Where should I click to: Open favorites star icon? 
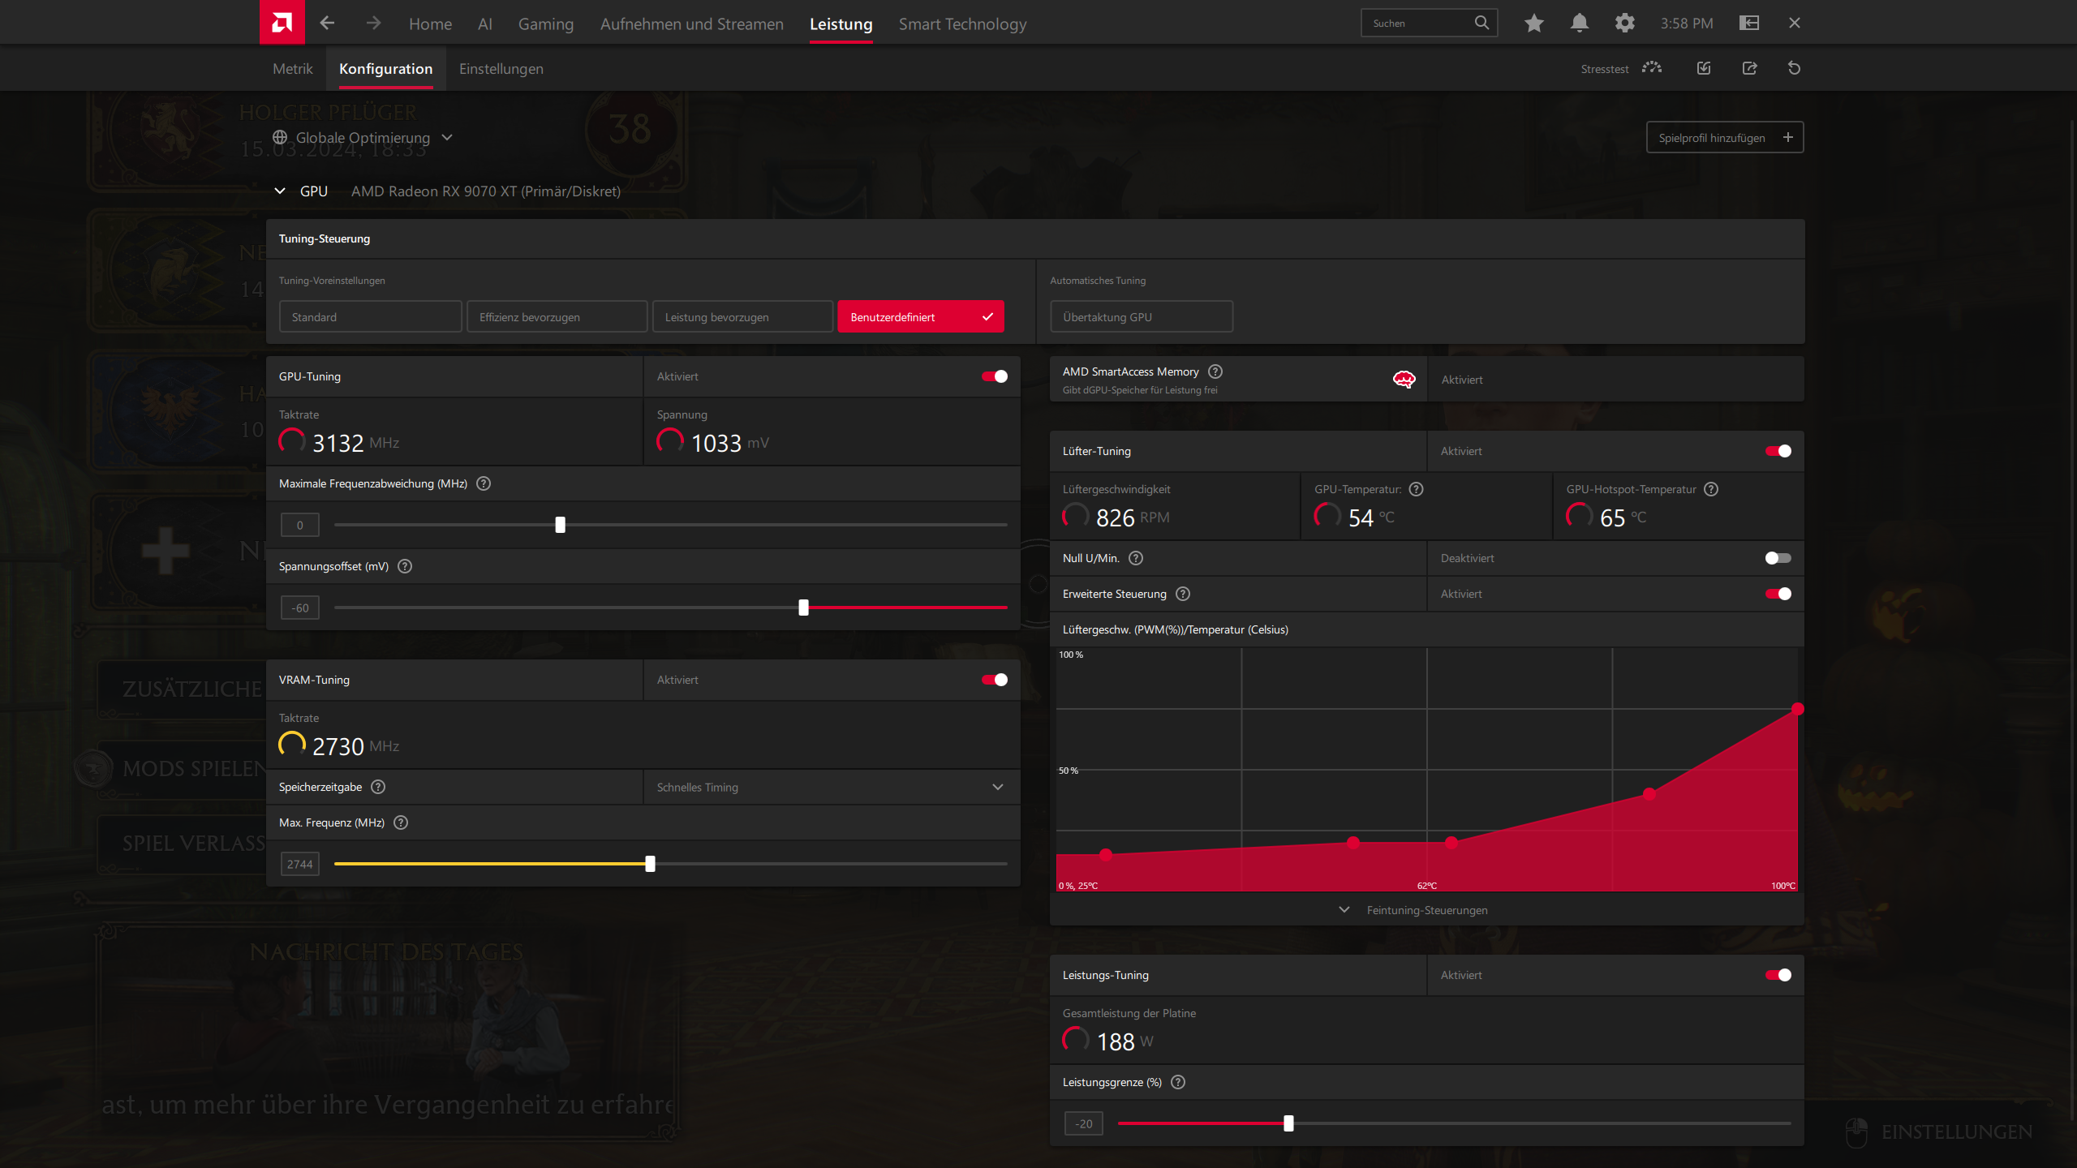tap(1533, 23)
